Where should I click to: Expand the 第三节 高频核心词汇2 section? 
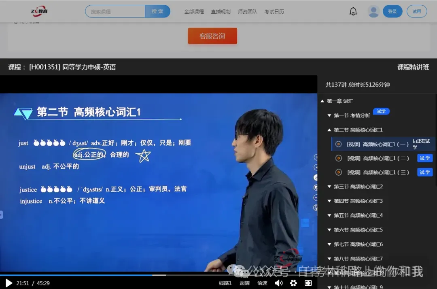[x=329, y=186]
